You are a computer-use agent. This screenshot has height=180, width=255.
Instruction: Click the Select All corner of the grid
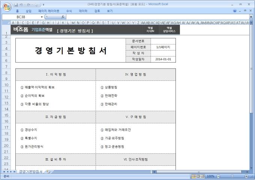click(7, 22)
